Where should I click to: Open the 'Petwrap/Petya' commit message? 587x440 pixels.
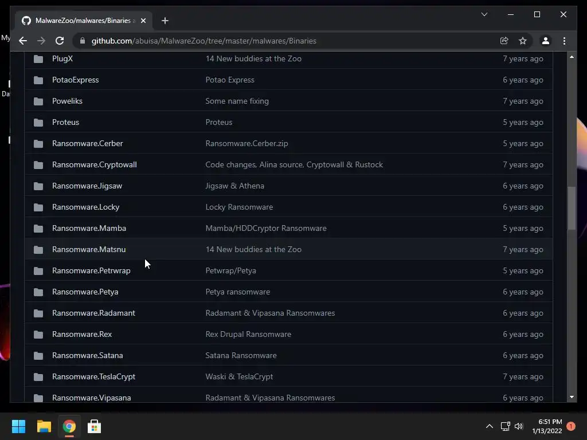coord(230,271)
